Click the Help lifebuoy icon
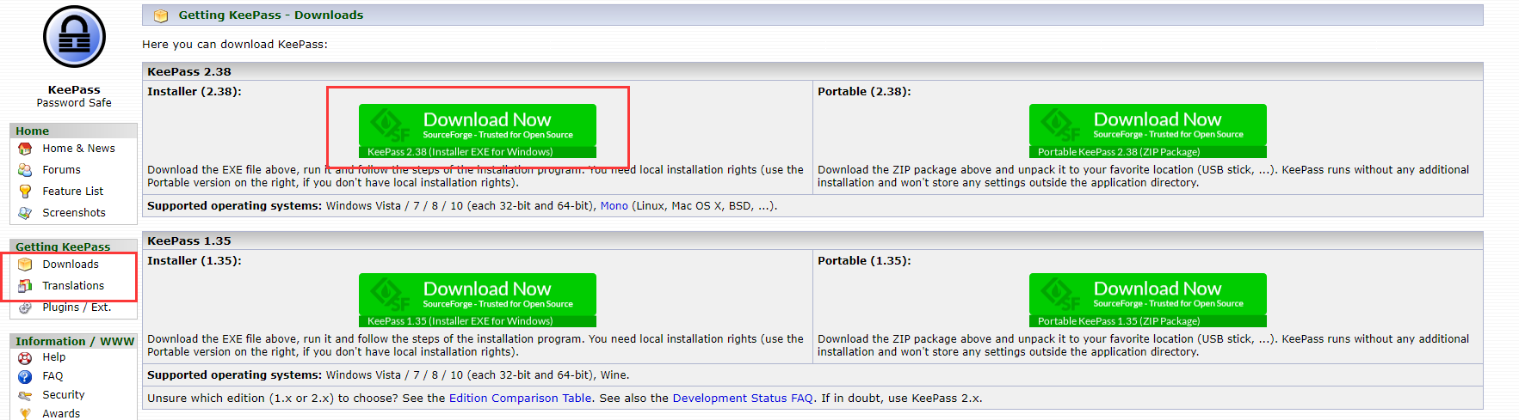Image resolution: width=1519 pixels, height=420 pixels. coord(25,357)
